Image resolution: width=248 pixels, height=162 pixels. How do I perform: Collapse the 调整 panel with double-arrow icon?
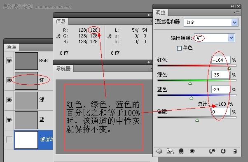click(x=232, y=6)
